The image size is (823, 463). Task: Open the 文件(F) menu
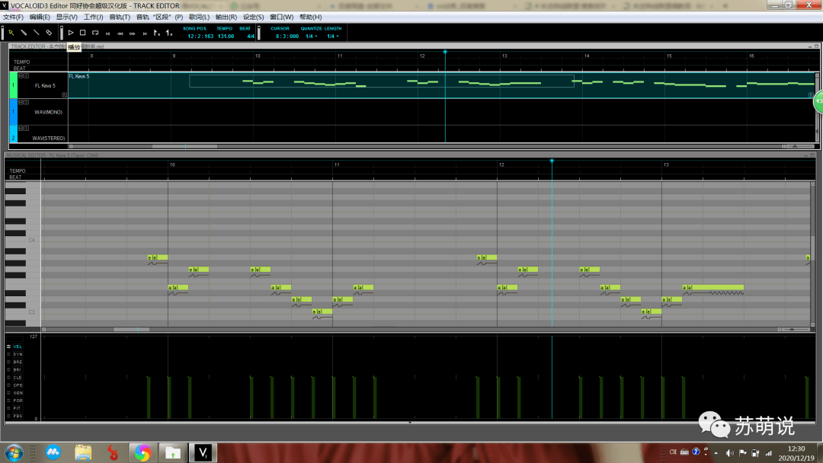(x=13, y=18)
